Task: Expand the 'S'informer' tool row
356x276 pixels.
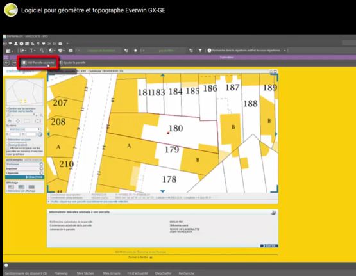Action: 24,164
